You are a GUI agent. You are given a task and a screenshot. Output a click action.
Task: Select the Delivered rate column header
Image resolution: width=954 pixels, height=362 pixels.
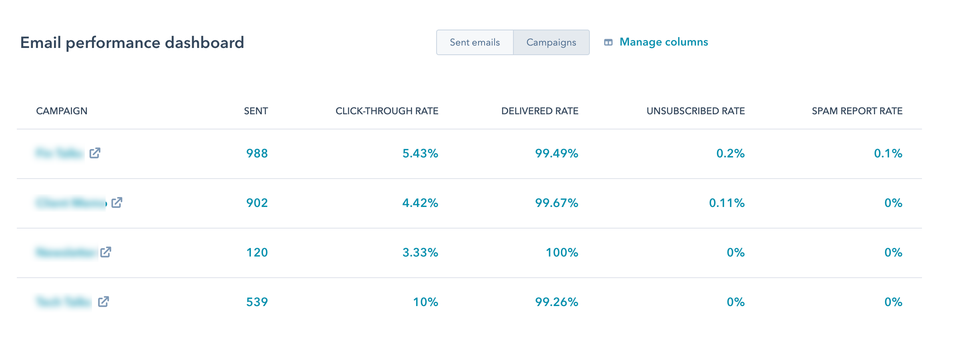coord(540,111)
